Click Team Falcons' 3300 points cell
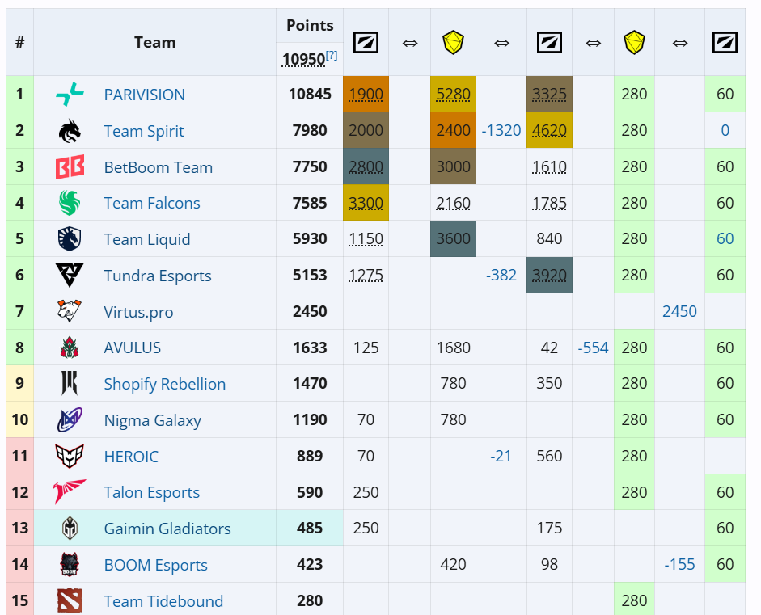 coord(366,202)
